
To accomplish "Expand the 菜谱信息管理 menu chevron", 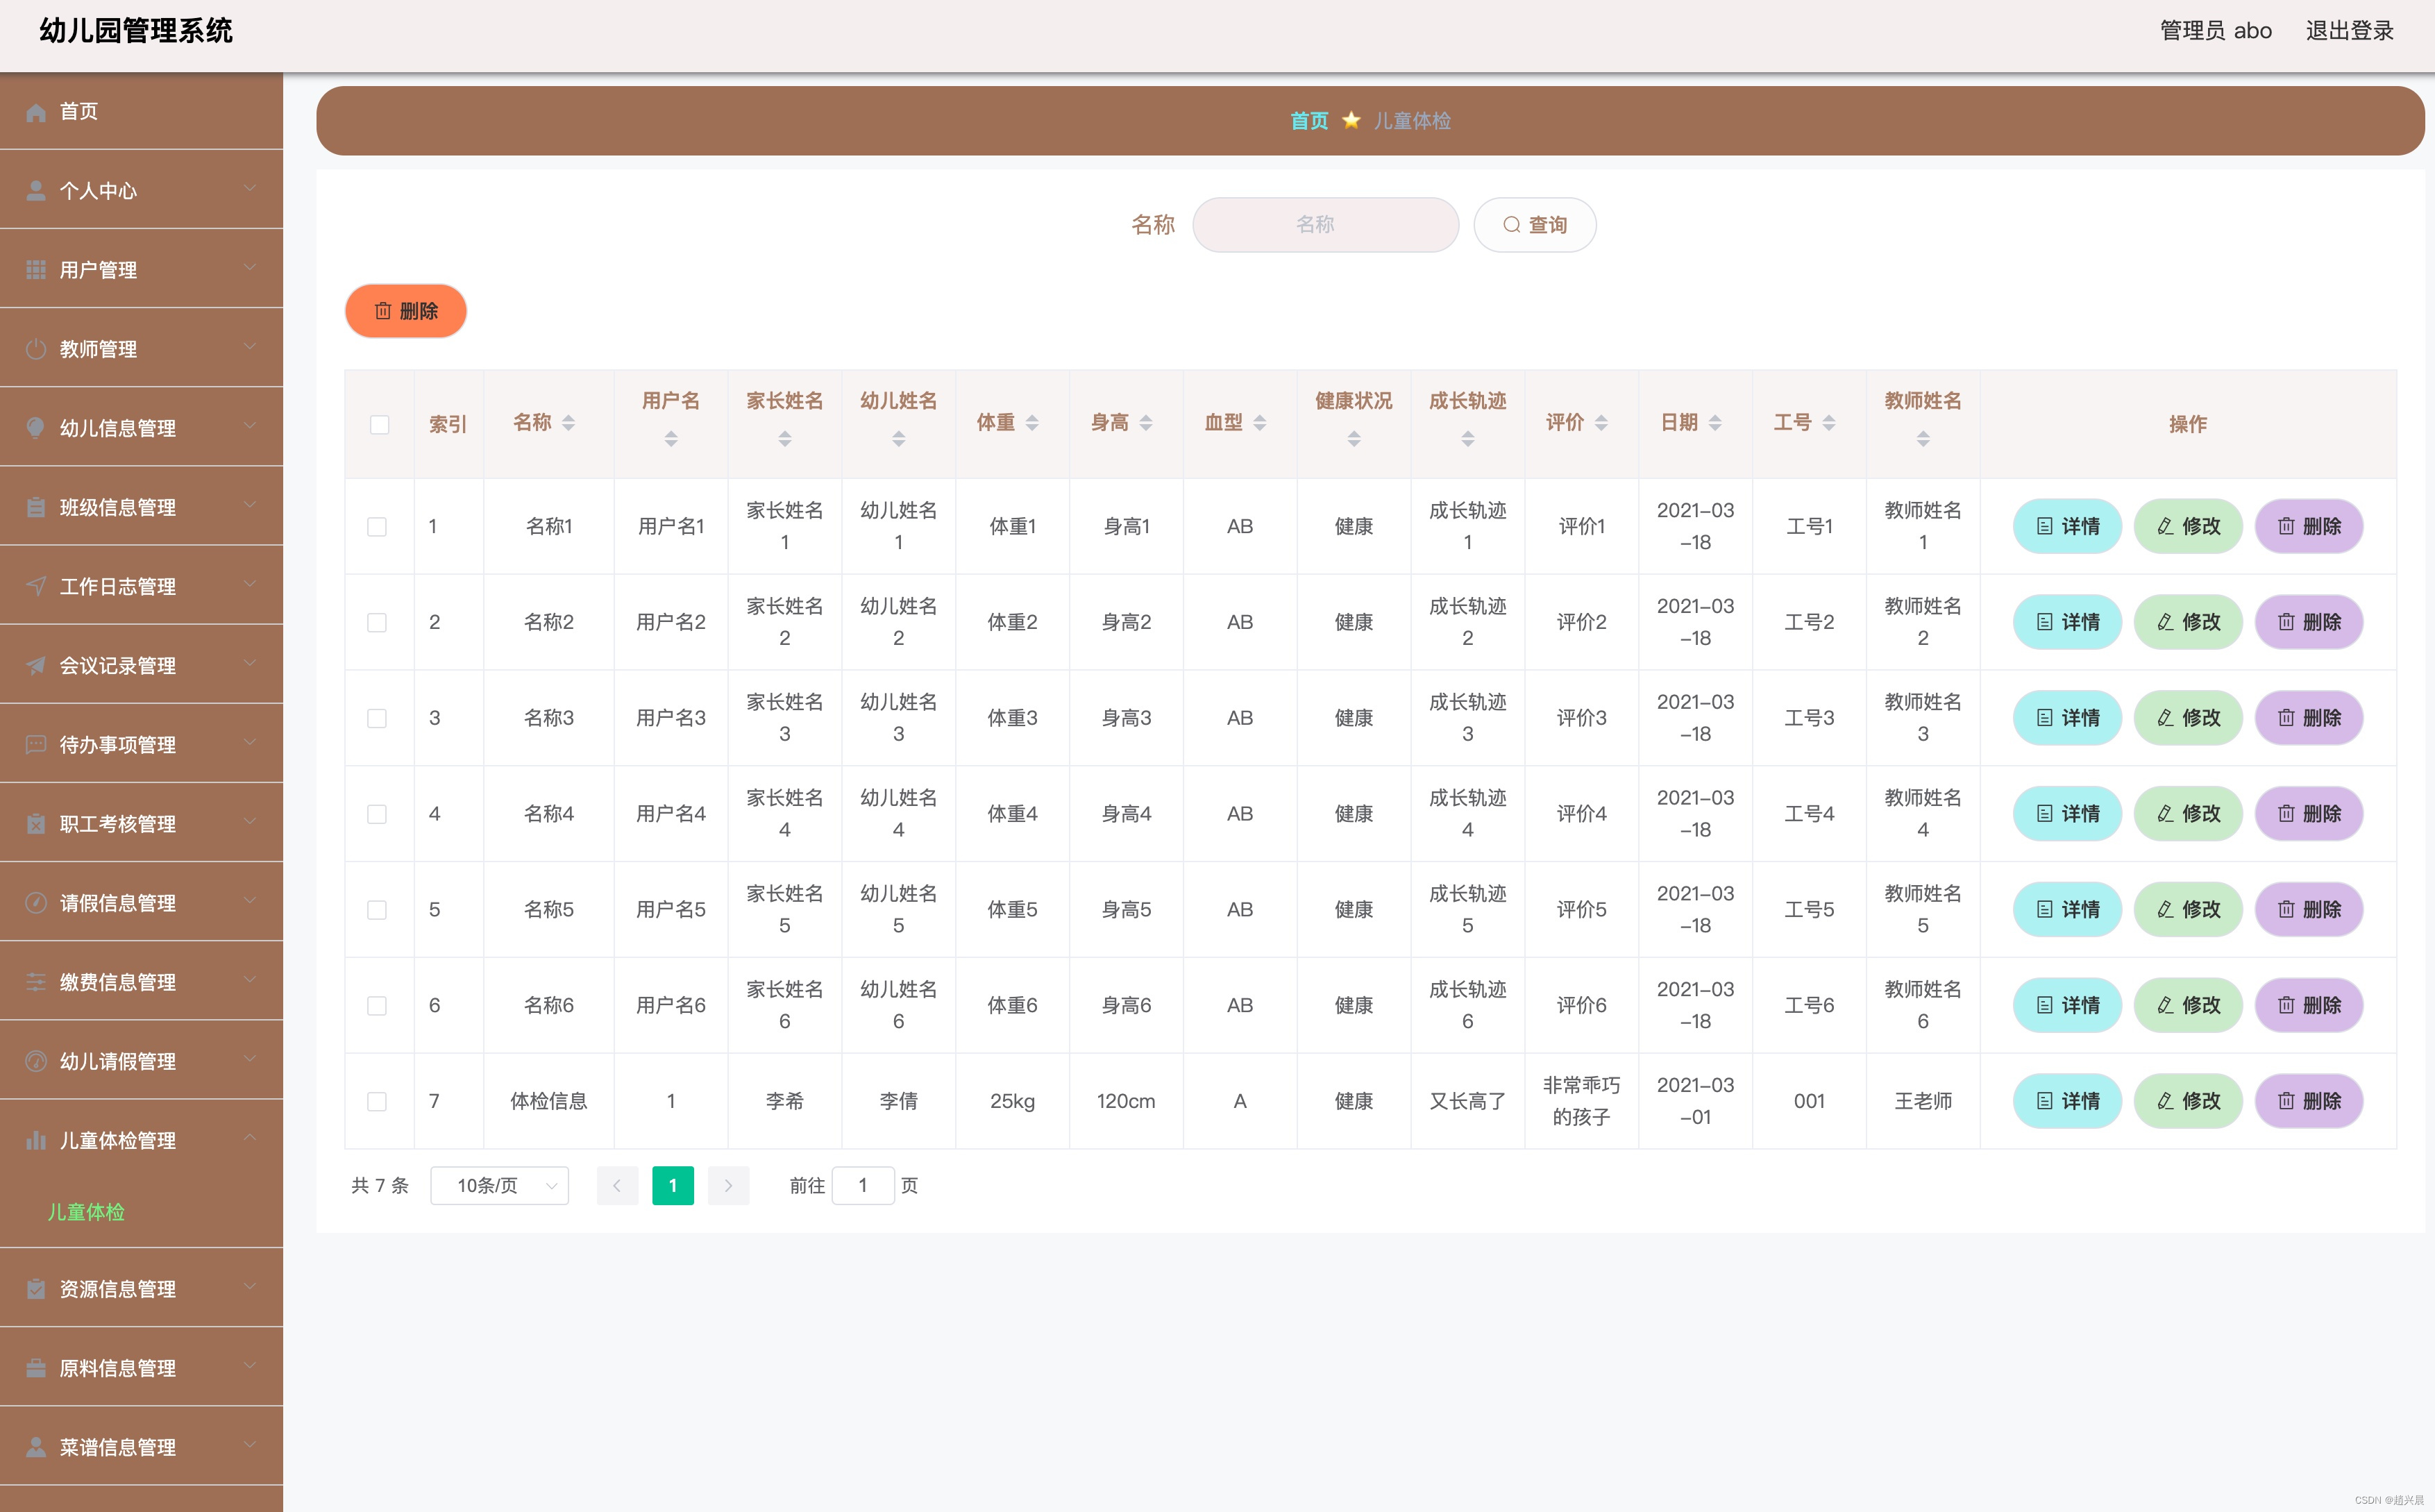I will coord(250,1444).
